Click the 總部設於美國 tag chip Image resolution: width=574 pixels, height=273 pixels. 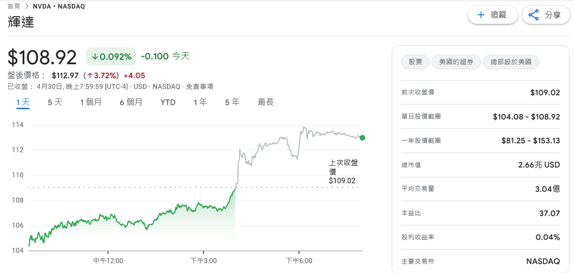(x=511, y=62)
